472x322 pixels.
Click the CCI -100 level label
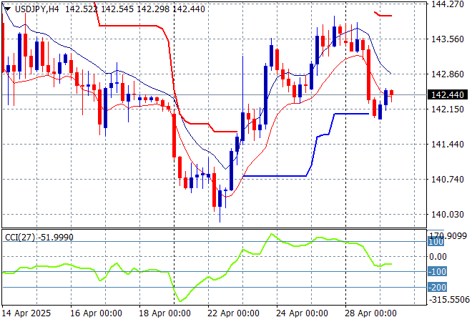click(438, 272)
